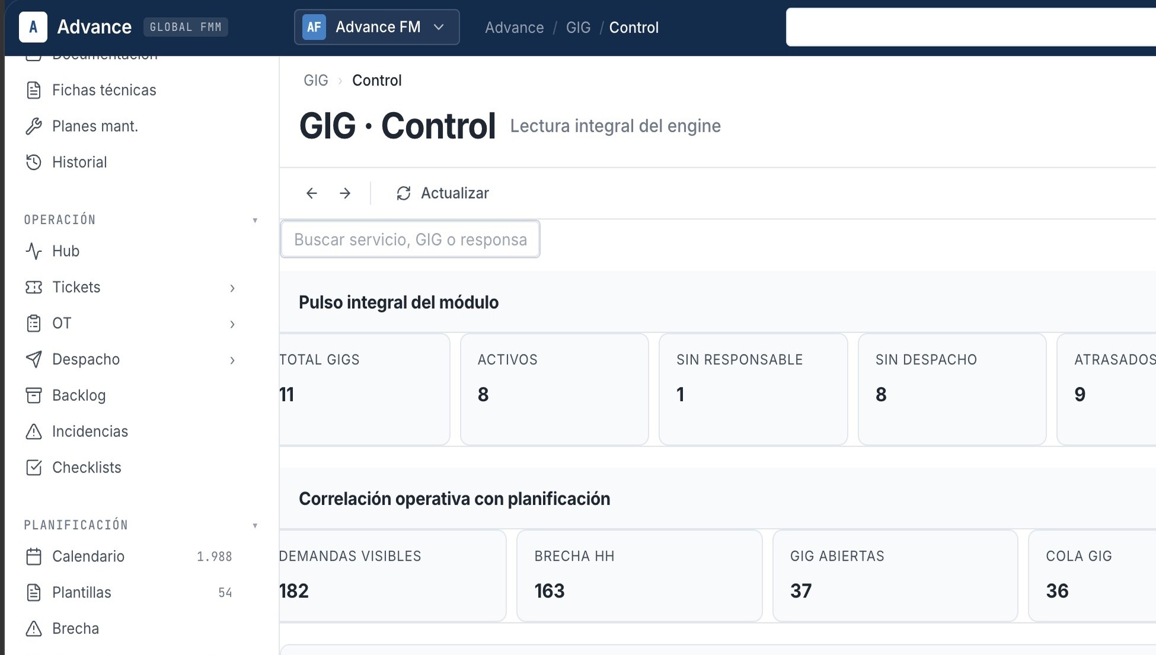Open Plantillas in sidebar

pos(82,593)
